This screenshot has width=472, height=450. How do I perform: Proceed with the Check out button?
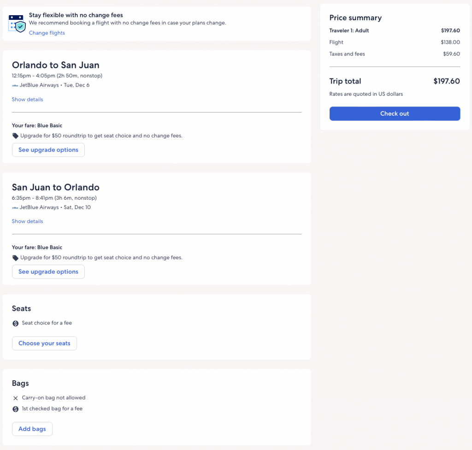(395, 113)
